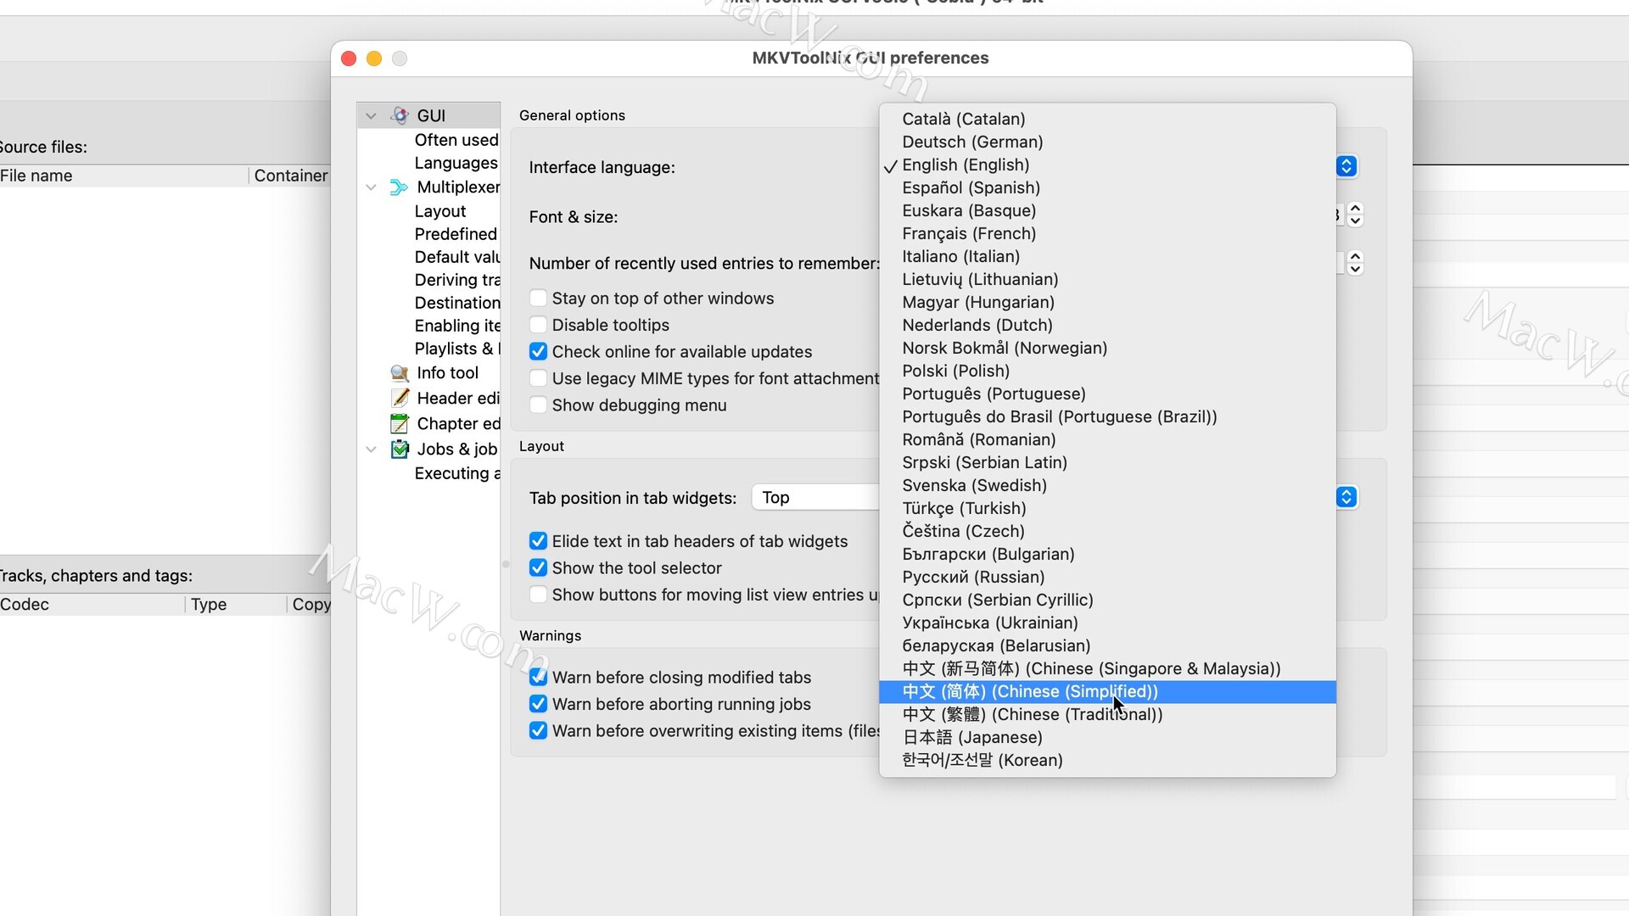Screen dimensions: 1629x916
Task: Choose Português do Brasil option
Action: (1107, 416)
